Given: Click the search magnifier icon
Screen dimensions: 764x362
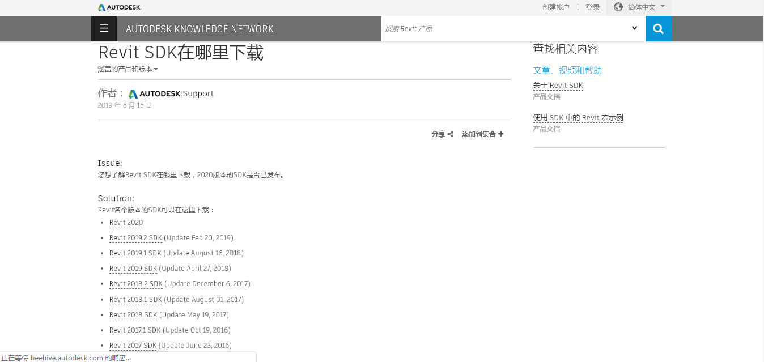Looking at the screenshot, I should 658,28.
